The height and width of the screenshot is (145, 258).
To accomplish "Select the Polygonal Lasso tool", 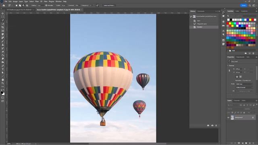I will 3,20.
